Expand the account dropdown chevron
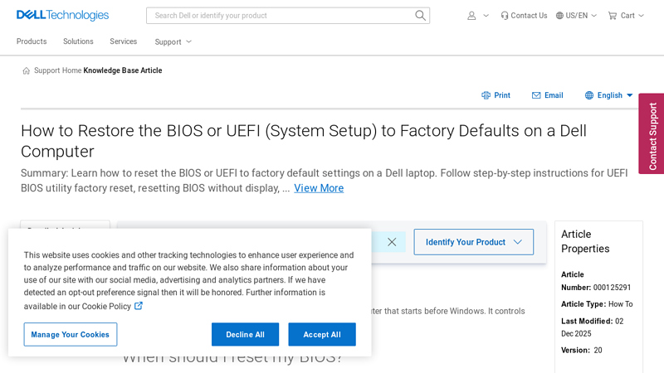664x373 pixels. pyautogui.click(x=486, y=16)
